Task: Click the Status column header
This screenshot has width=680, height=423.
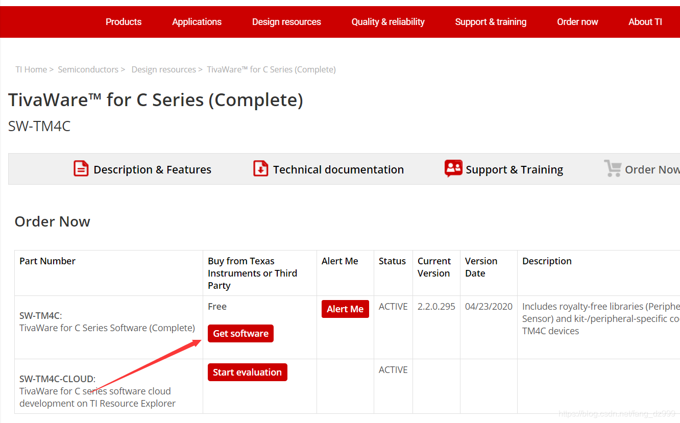Action: point(392,261)
